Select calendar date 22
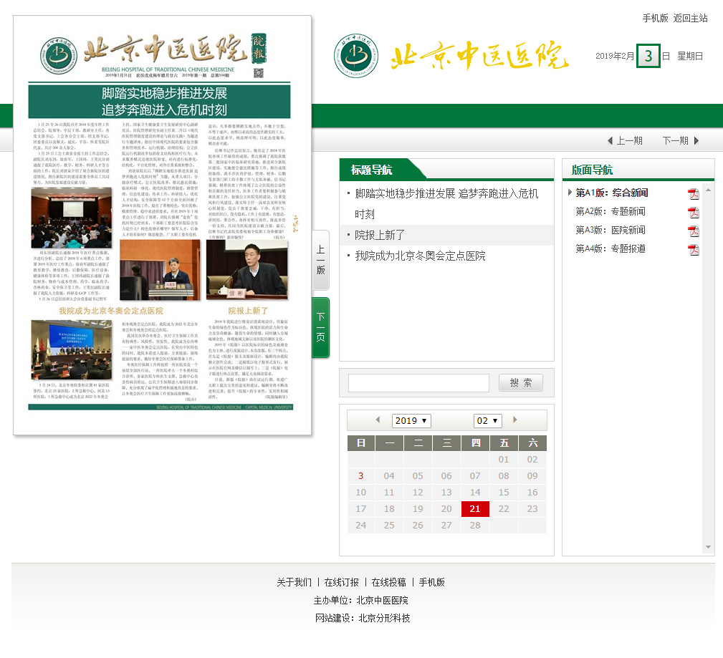Viewport: 723px width, 658px height. point(504,508)
